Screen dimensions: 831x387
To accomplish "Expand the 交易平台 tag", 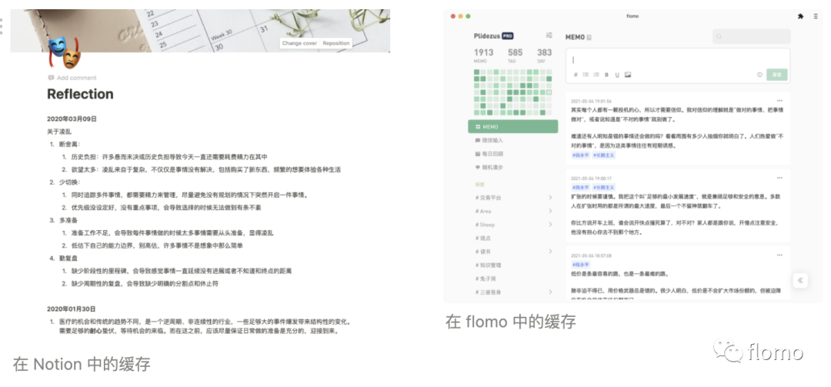I will [551, 197].
